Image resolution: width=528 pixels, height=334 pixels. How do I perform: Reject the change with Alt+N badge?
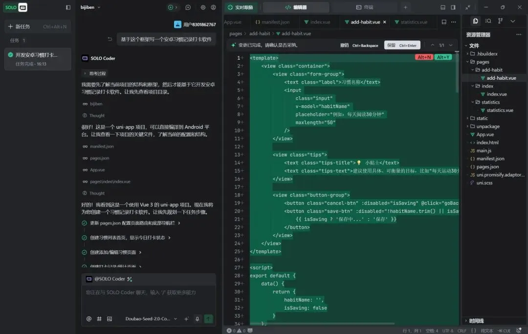click(424, 57)
